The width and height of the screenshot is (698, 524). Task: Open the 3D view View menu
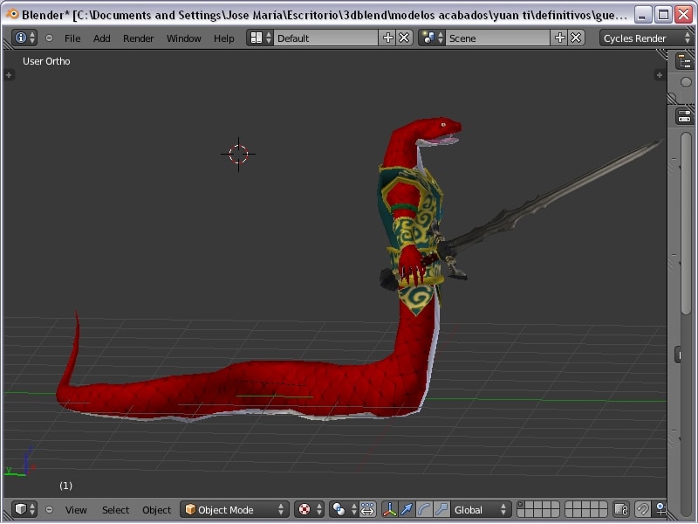(x=76, y=509)
